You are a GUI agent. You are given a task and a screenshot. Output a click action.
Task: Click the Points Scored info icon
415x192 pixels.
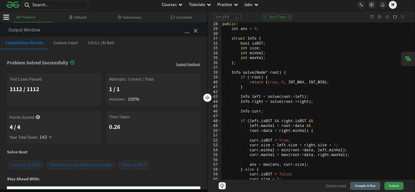[x=38, y=117]
